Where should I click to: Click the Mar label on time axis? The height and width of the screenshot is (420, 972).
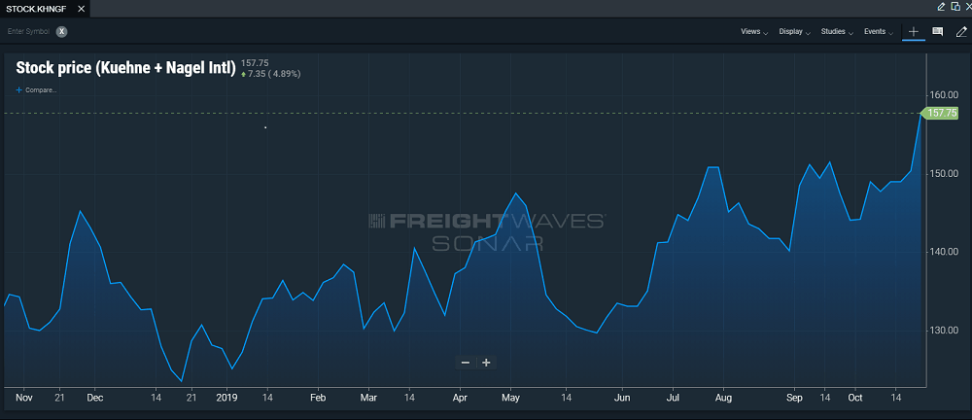[x=368, y=397]
